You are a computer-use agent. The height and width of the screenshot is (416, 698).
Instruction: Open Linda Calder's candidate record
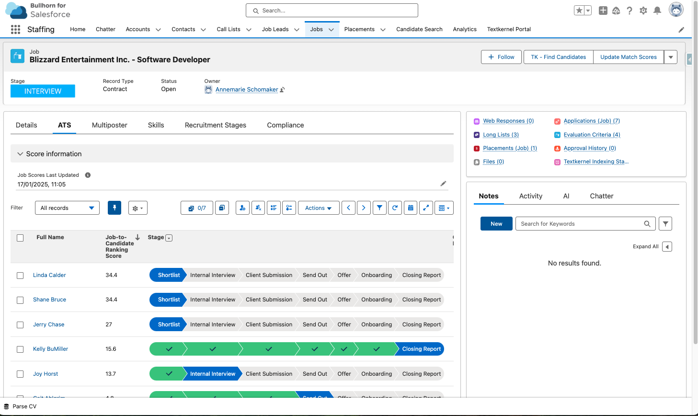(49, 275)
